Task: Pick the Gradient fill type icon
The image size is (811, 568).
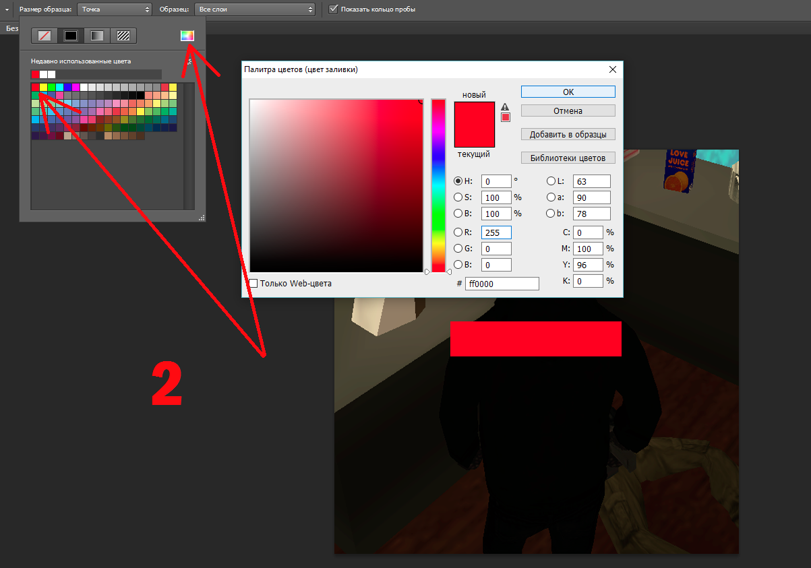Action: 97,36
